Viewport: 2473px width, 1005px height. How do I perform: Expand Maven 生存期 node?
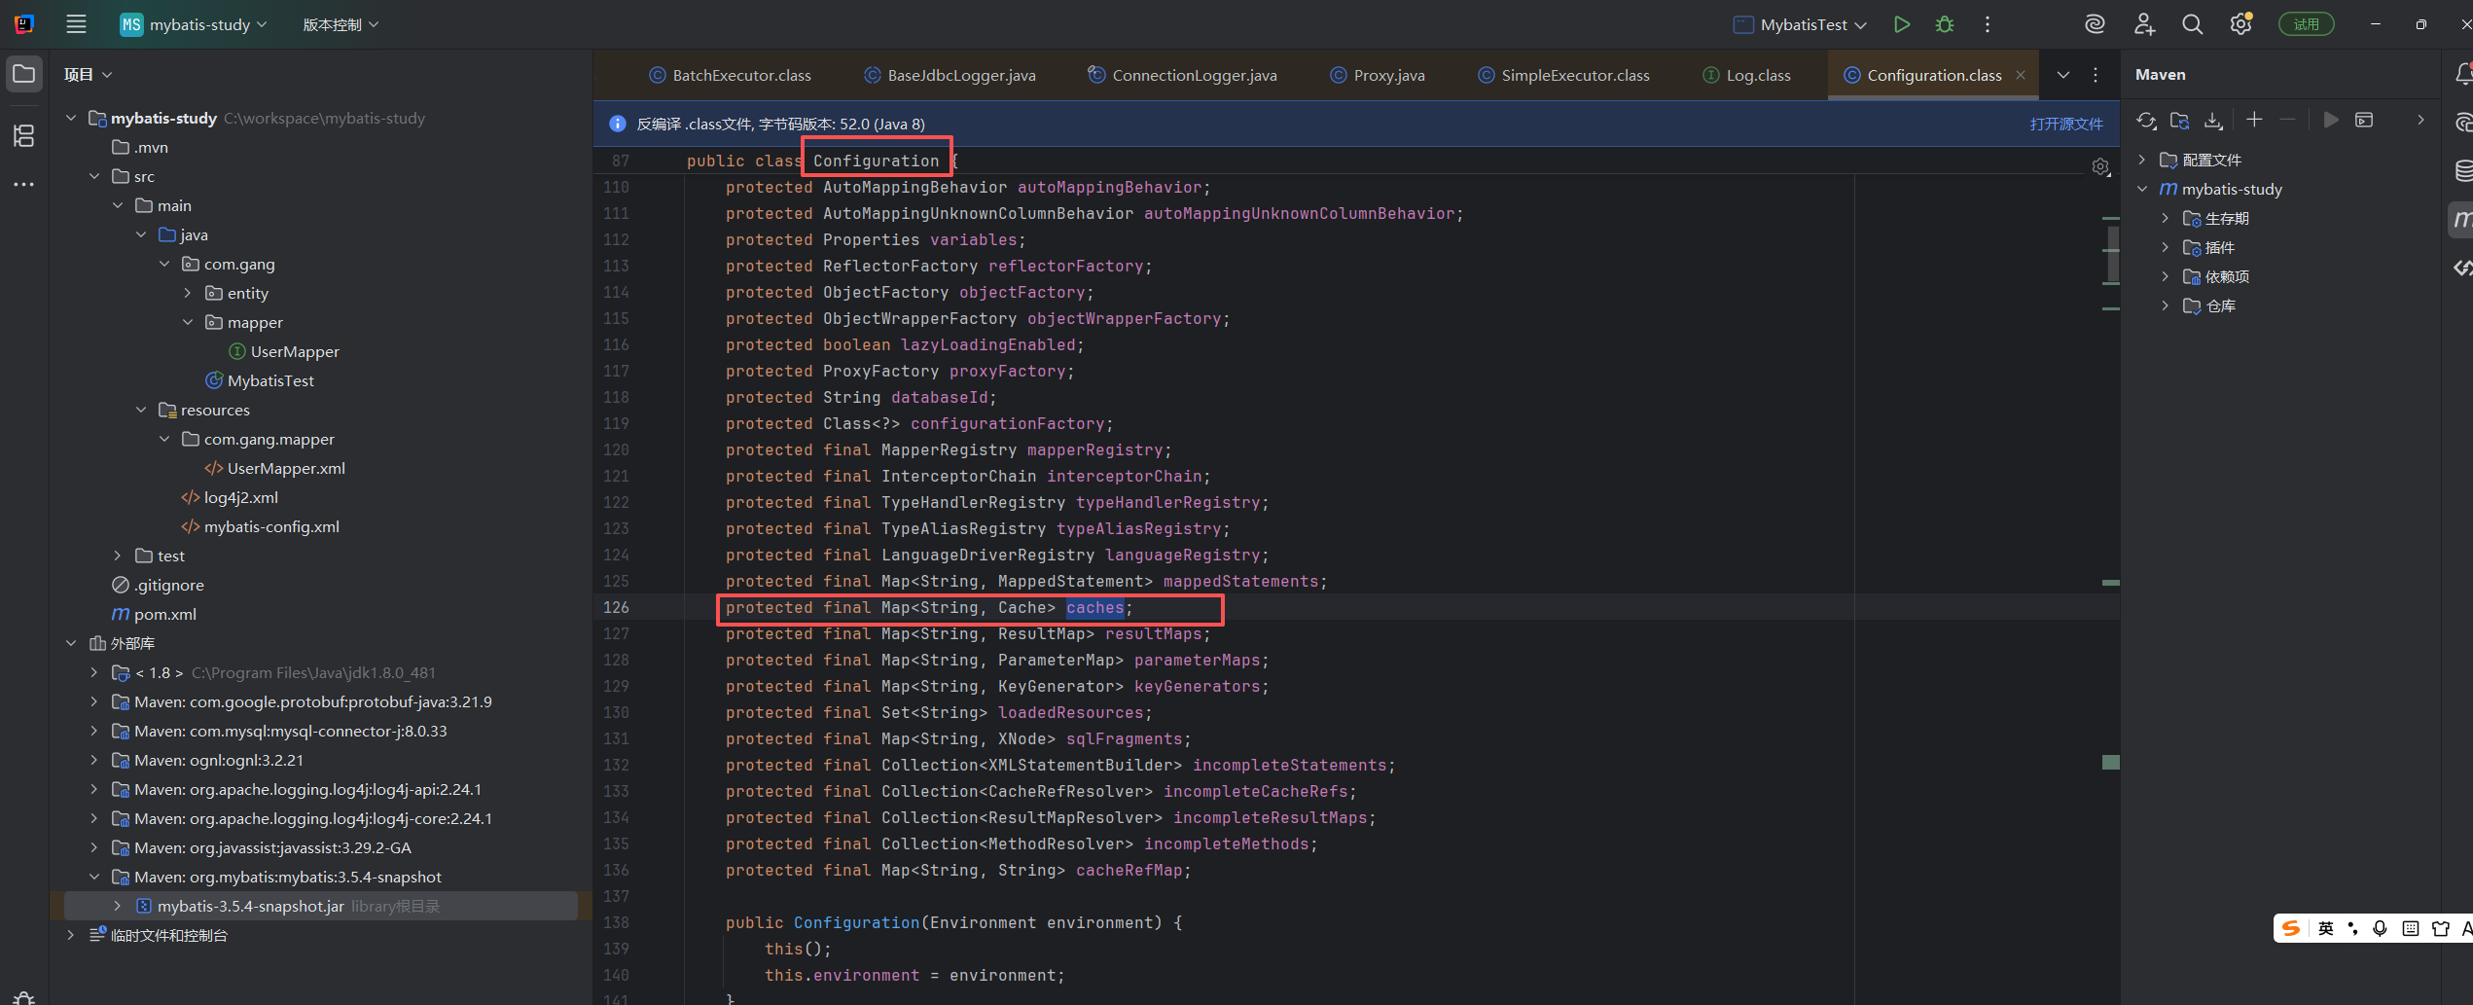(2165, 218)
